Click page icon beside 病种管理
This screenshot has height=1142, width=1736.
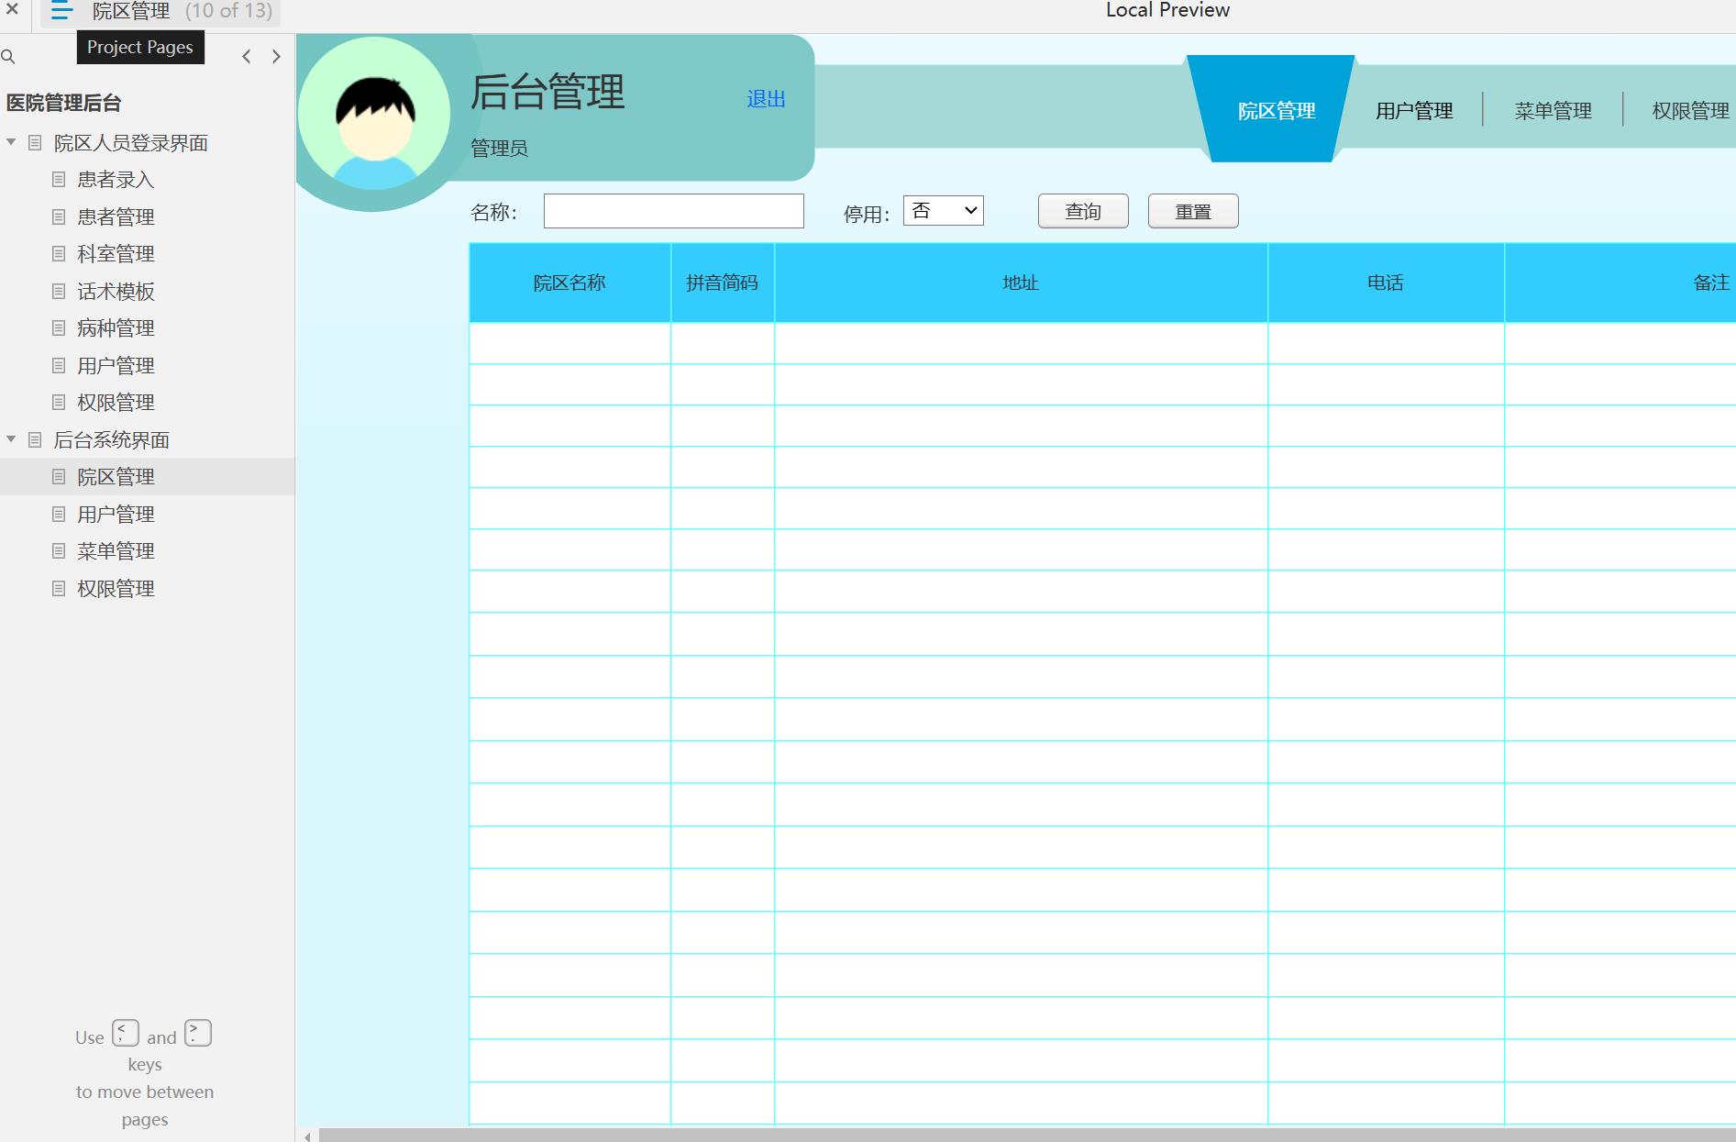tap(59, 328)
